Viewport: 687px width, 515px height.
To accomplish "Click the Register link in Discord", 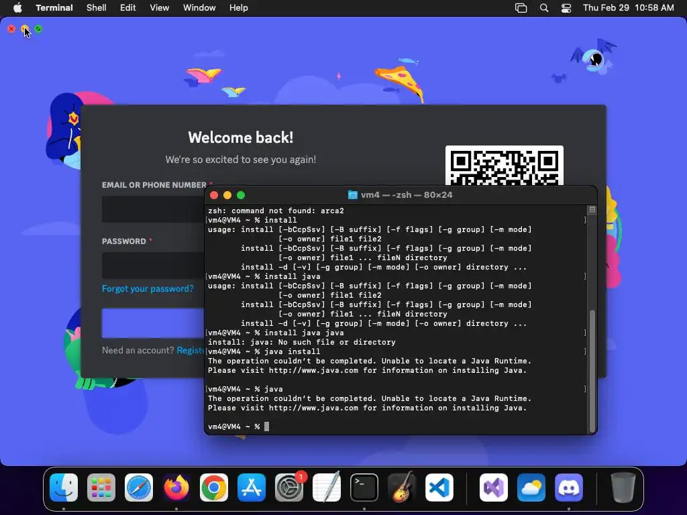I will tap(190, 350).
